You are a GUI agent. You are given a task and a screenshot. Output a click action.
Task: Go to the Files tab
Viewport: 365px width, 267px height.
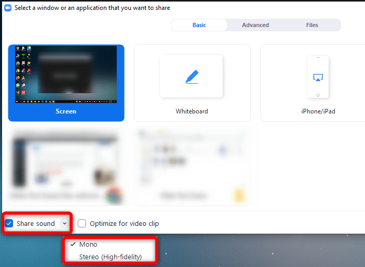coord(312,25)
